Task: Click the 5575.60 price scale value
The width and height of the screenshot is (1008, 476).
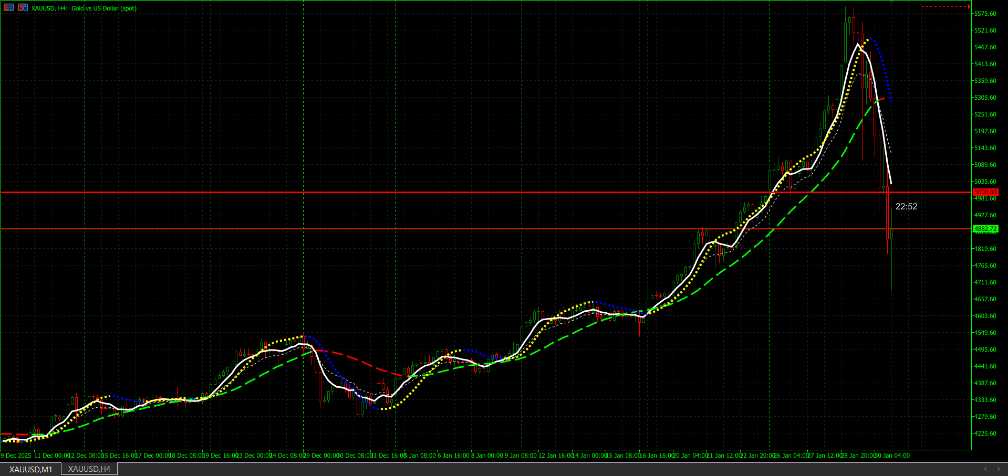Action: (x=985, y=14)
